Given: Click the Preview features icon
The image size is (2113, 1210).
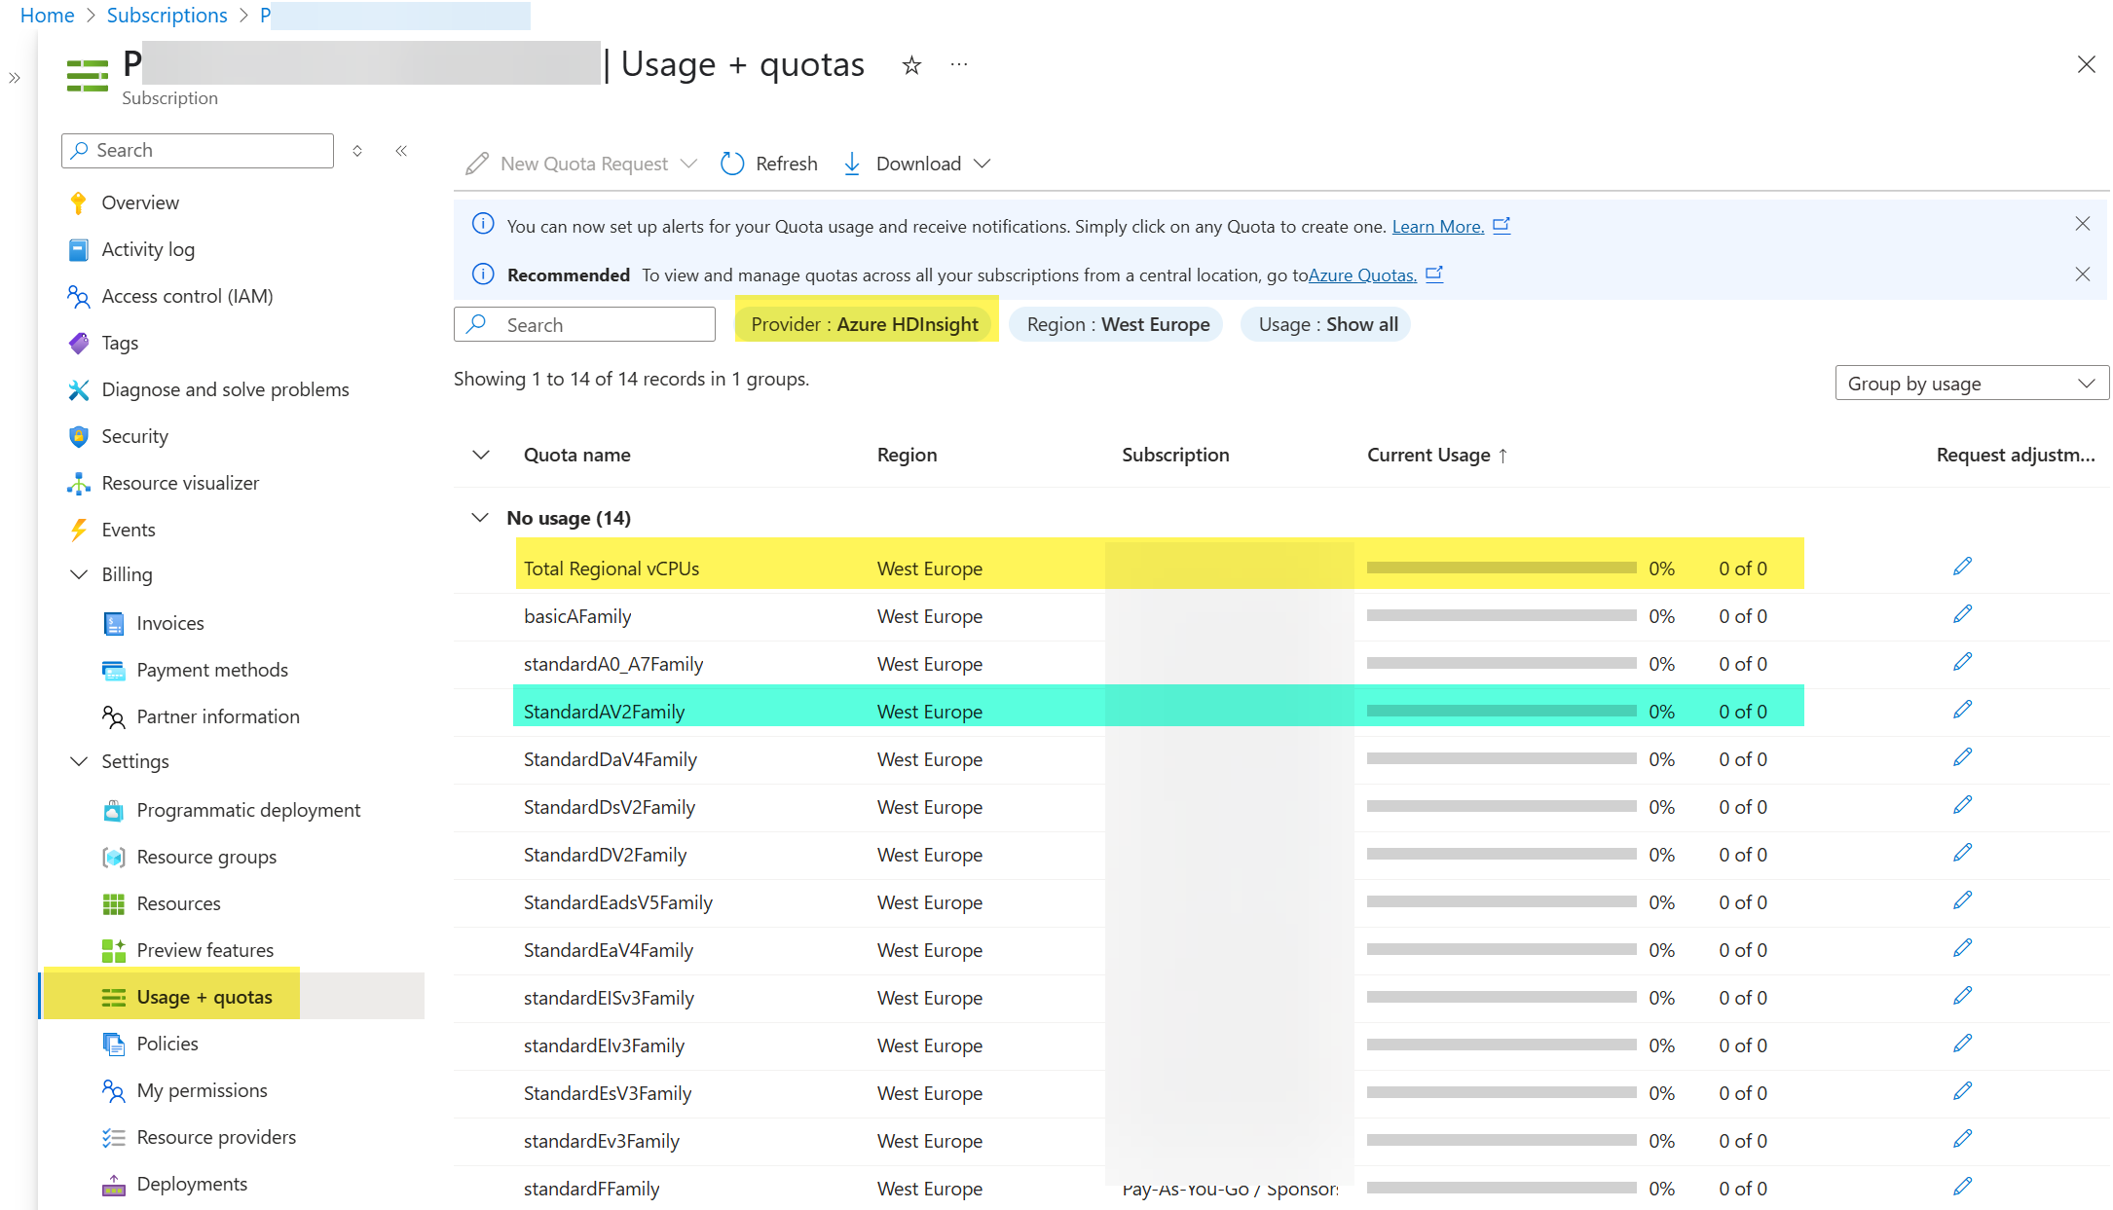Looking at the screenshot, I should coord(114,950).
